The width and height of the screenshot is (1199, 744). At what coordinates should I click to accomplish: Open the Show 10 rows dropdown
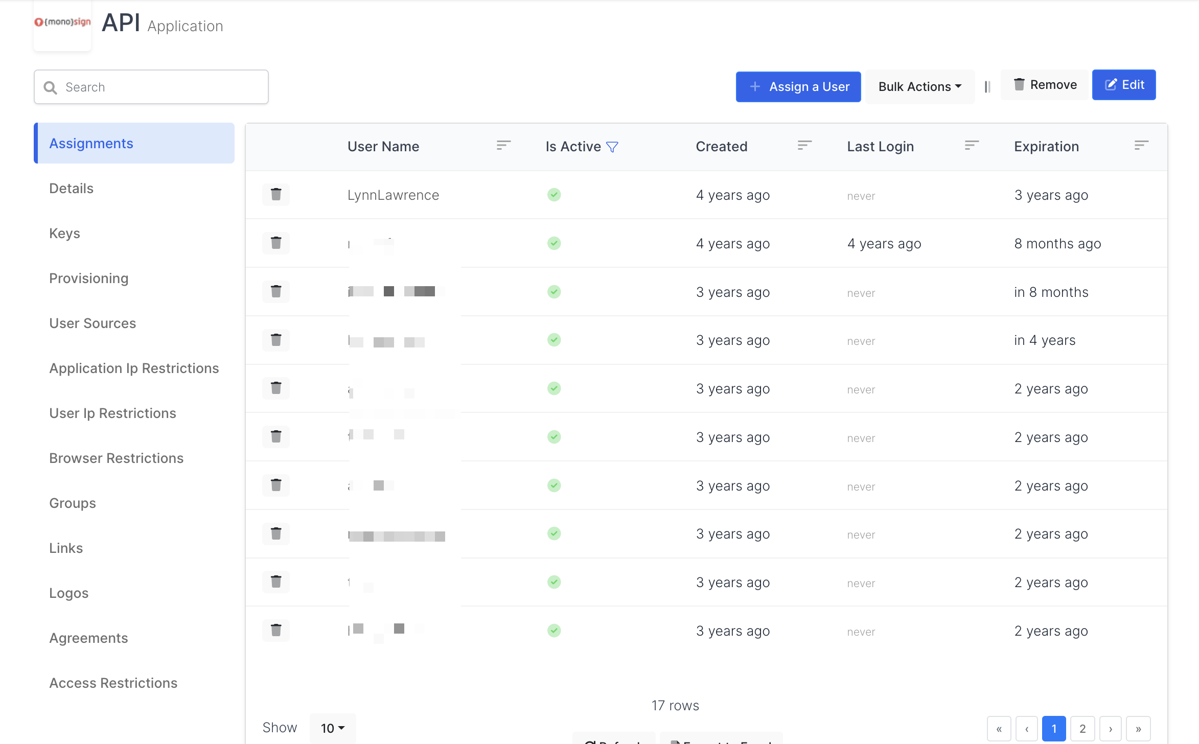tap(333, 728)
